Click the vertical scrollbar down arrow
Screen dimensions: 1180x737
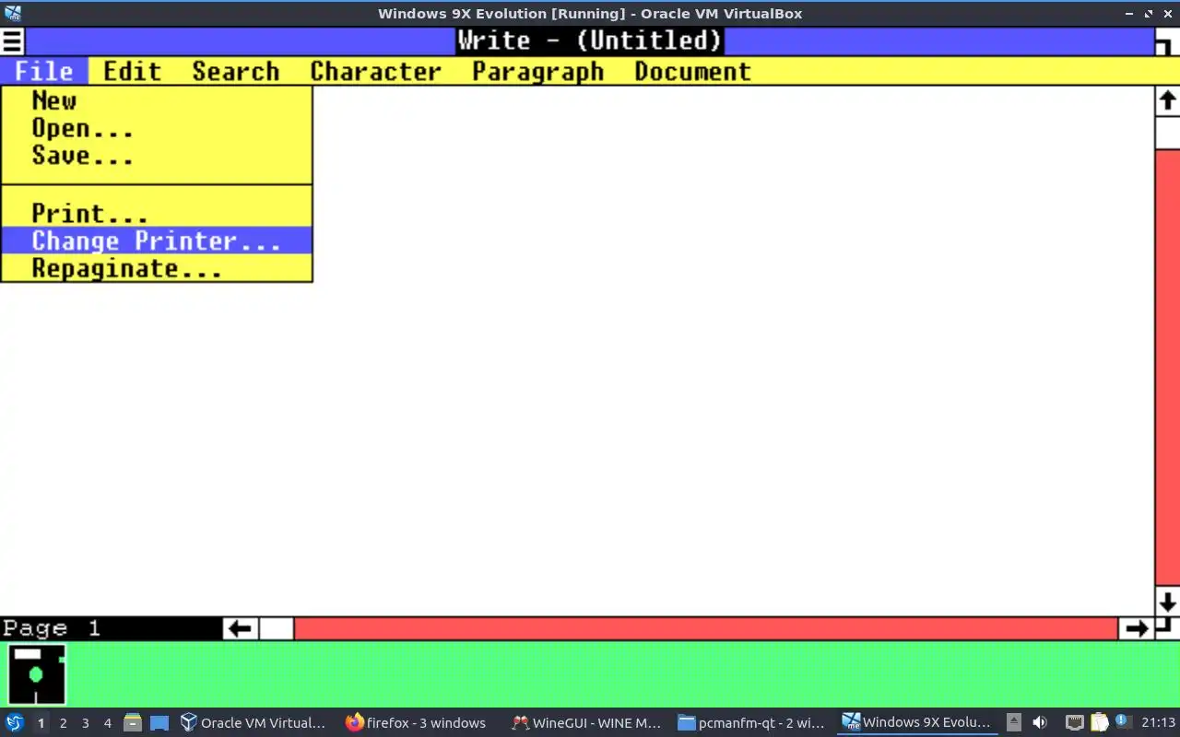(1167, 602)
